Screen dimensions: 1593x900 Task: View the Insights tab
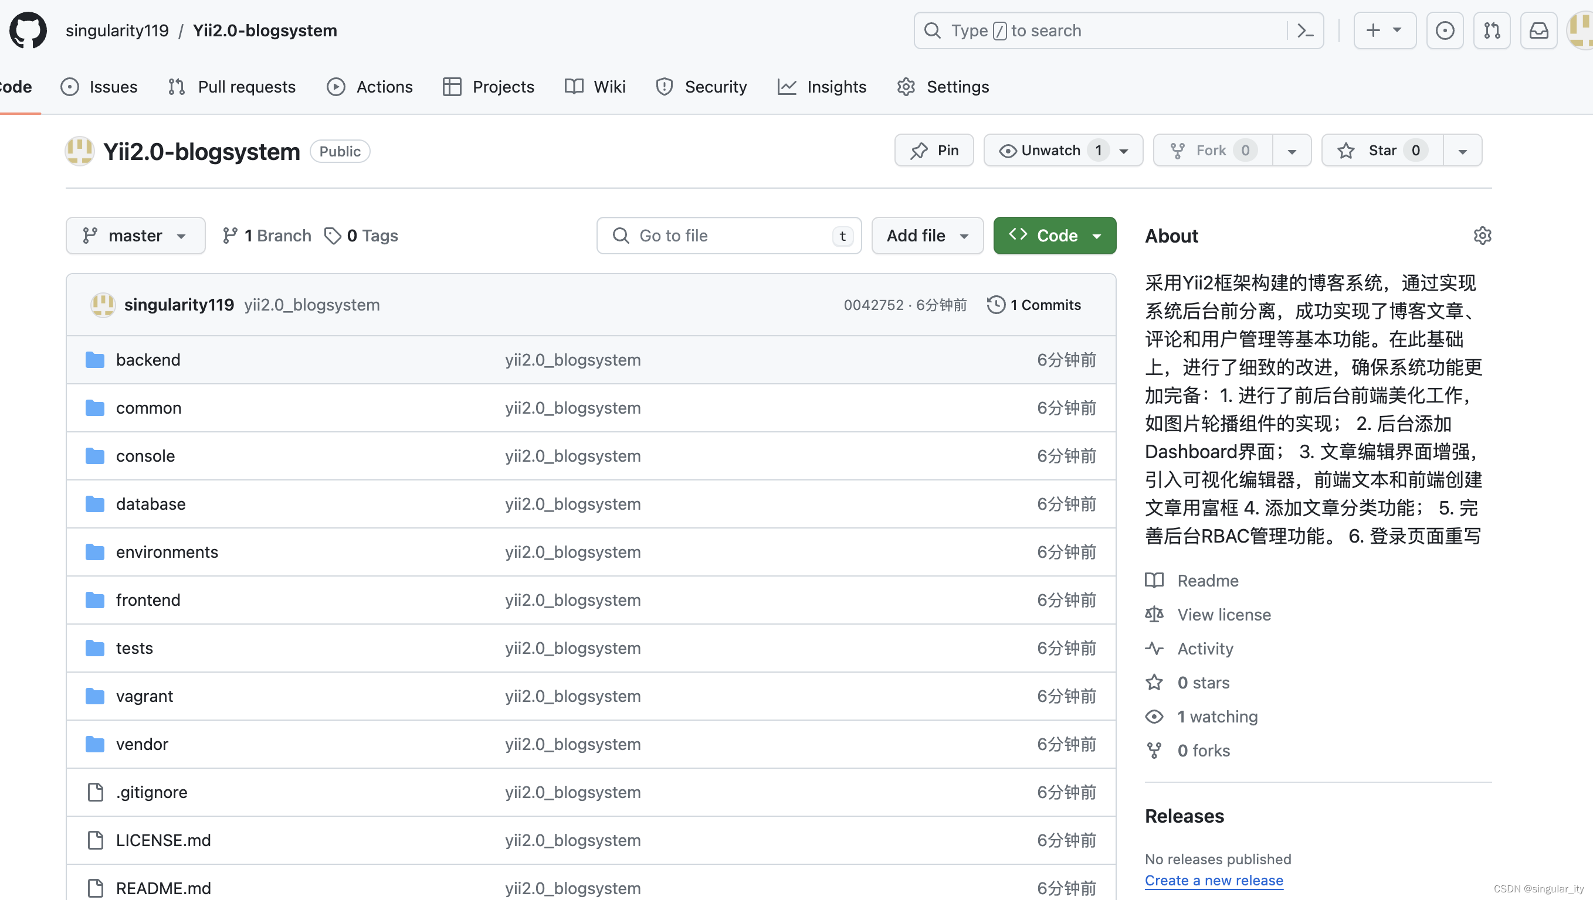coord(822,87)
